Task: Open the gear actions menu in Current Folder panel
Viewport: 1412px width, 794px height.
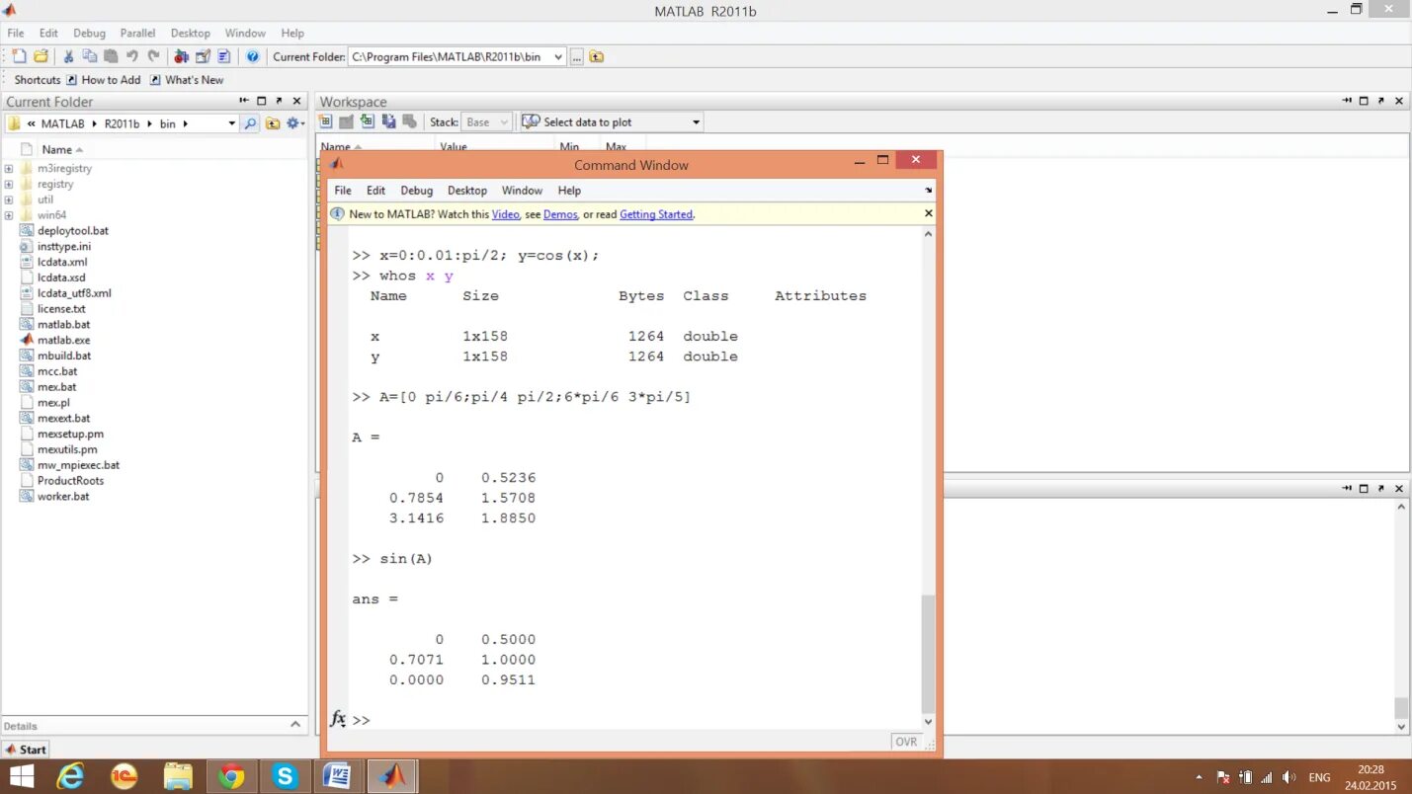Action: (294, 123)
